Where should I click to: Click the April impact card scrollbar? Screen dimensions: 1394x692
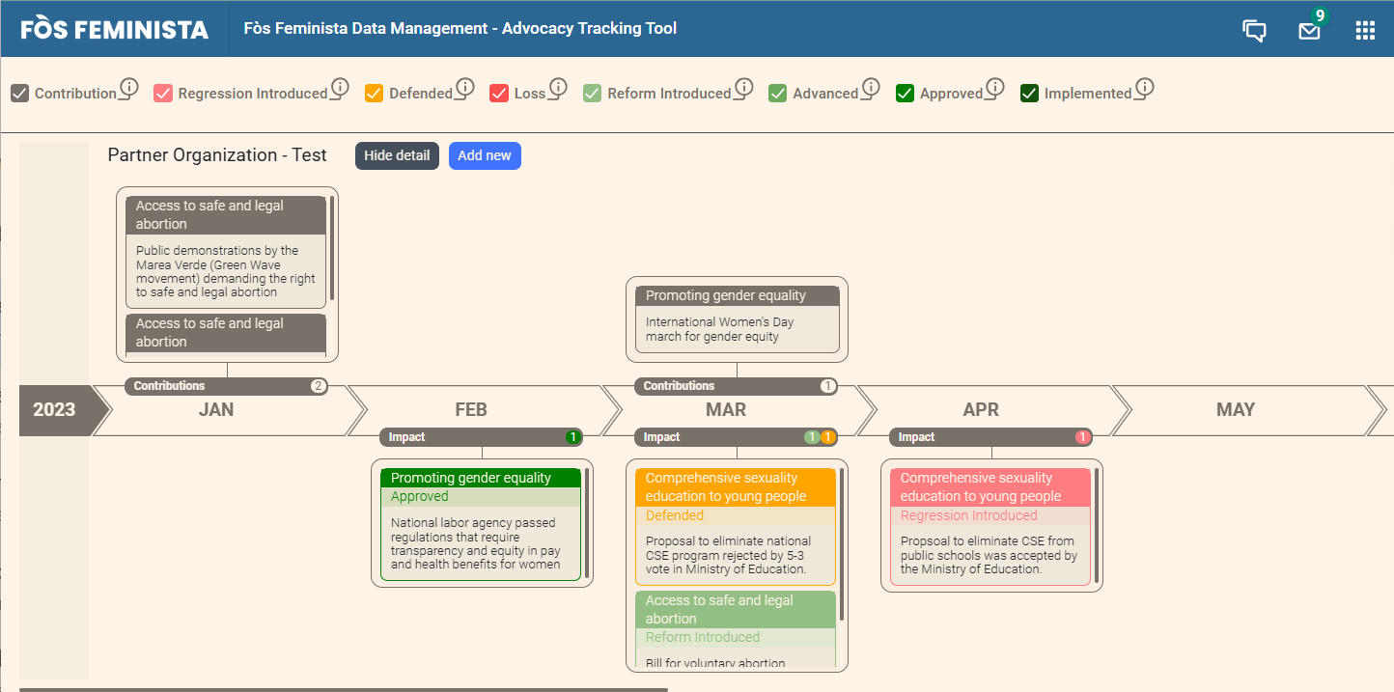coord(1097,526)
